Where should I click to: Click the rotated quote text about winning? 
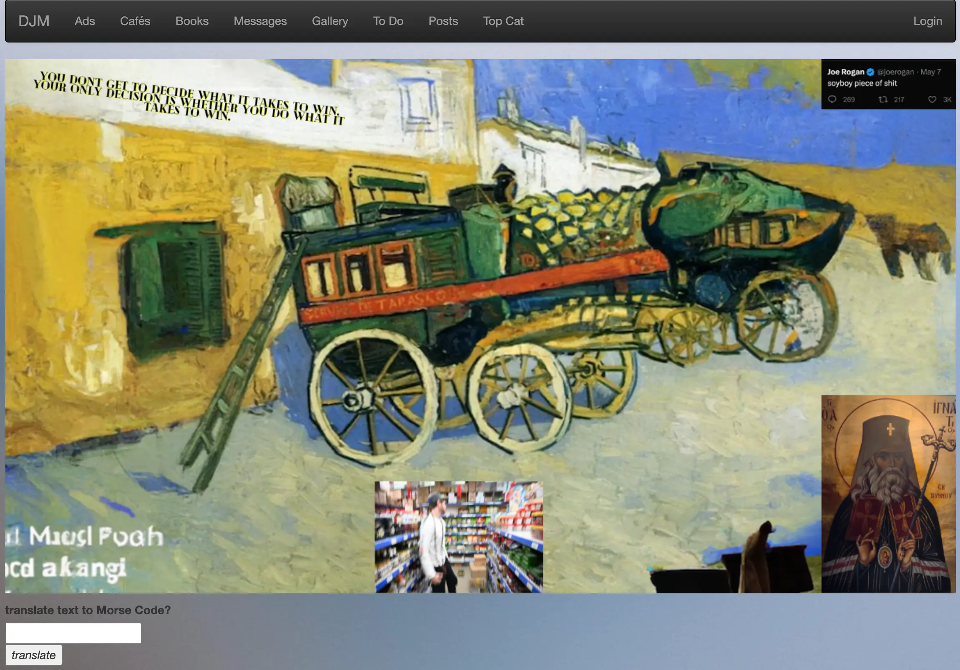[189, 99]
